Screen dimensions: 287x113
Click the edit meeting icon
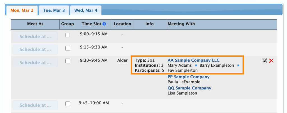point(264,61)
